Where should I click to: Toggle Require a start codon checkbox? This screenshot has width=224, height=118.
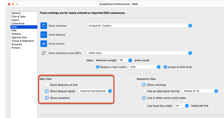[x=98, y=67]
